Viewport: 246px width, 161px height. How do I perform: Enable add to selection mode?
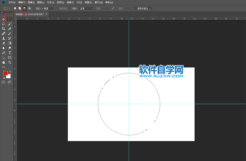pyautogui.click(x=20, y=8)
